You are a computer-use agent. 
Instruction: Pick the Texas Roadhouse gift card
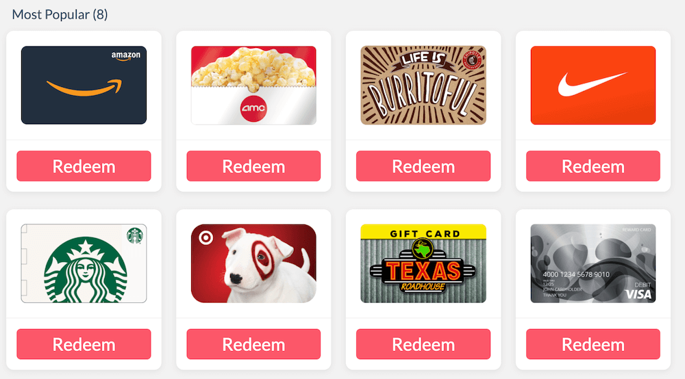[423, 263]
